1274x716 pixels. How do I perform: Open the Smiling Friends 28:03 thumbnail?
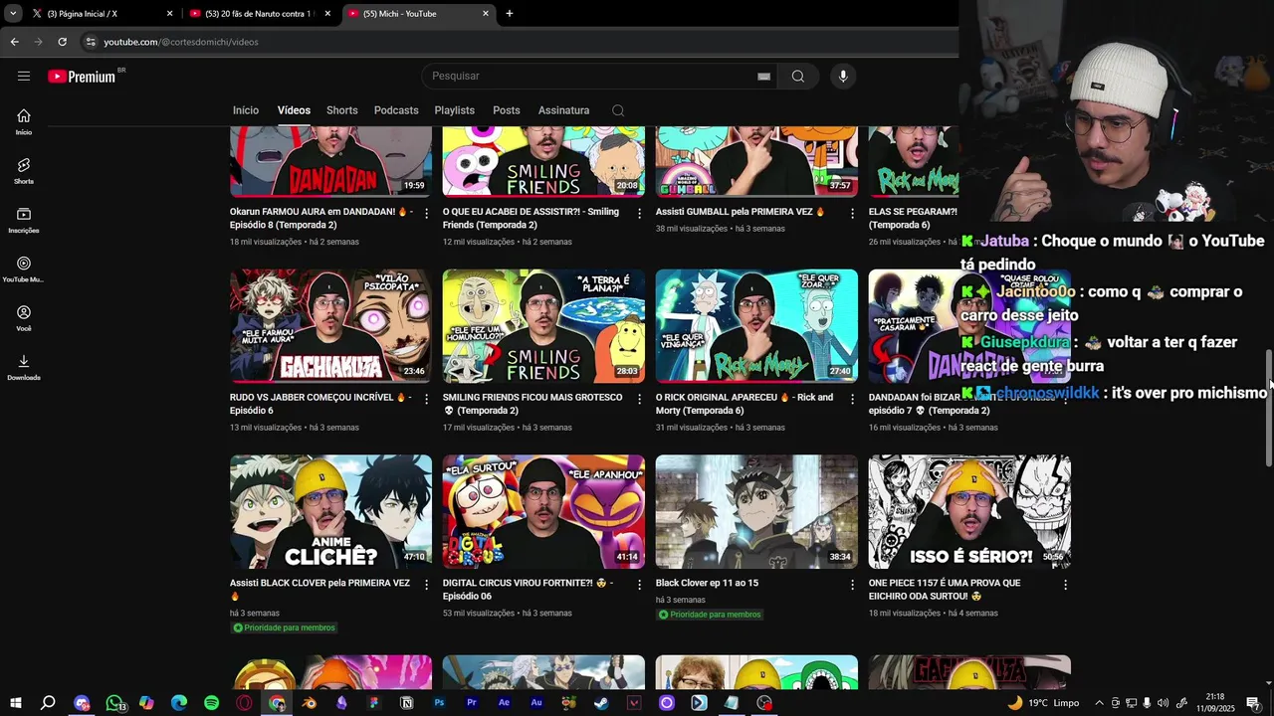[x=543, y=326]
